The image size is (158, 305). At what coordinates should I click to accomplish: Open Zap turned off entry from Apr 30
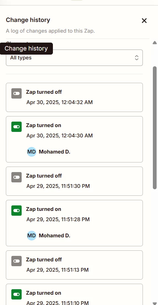coord(74,98)
